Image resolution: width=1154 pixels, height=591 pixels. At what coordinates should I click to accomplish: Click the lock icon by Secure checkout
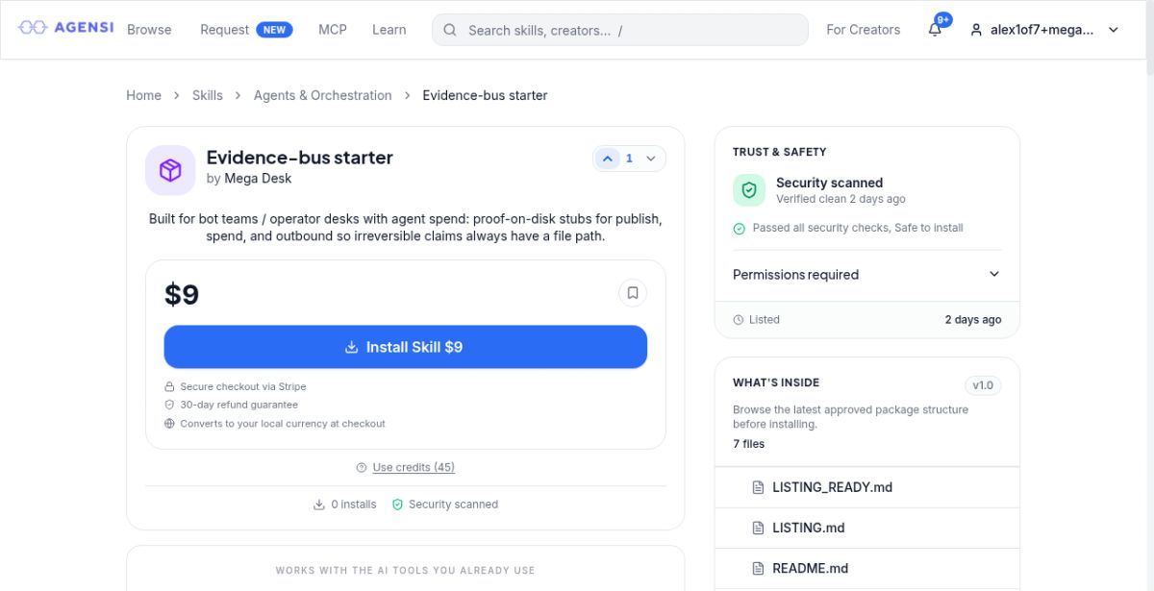(x=169, y=386)
